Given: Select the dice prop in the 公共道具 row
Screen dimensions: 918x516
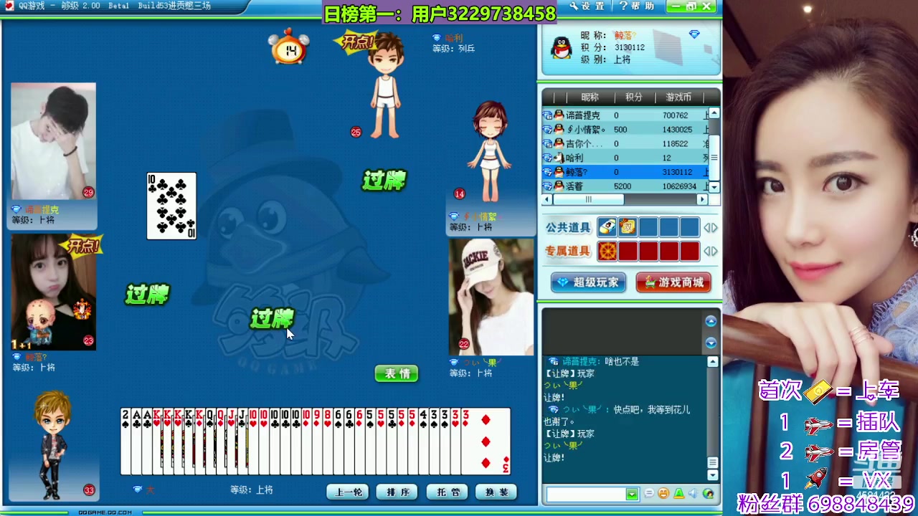Looking at the screenshot, I should pos(607,227).
